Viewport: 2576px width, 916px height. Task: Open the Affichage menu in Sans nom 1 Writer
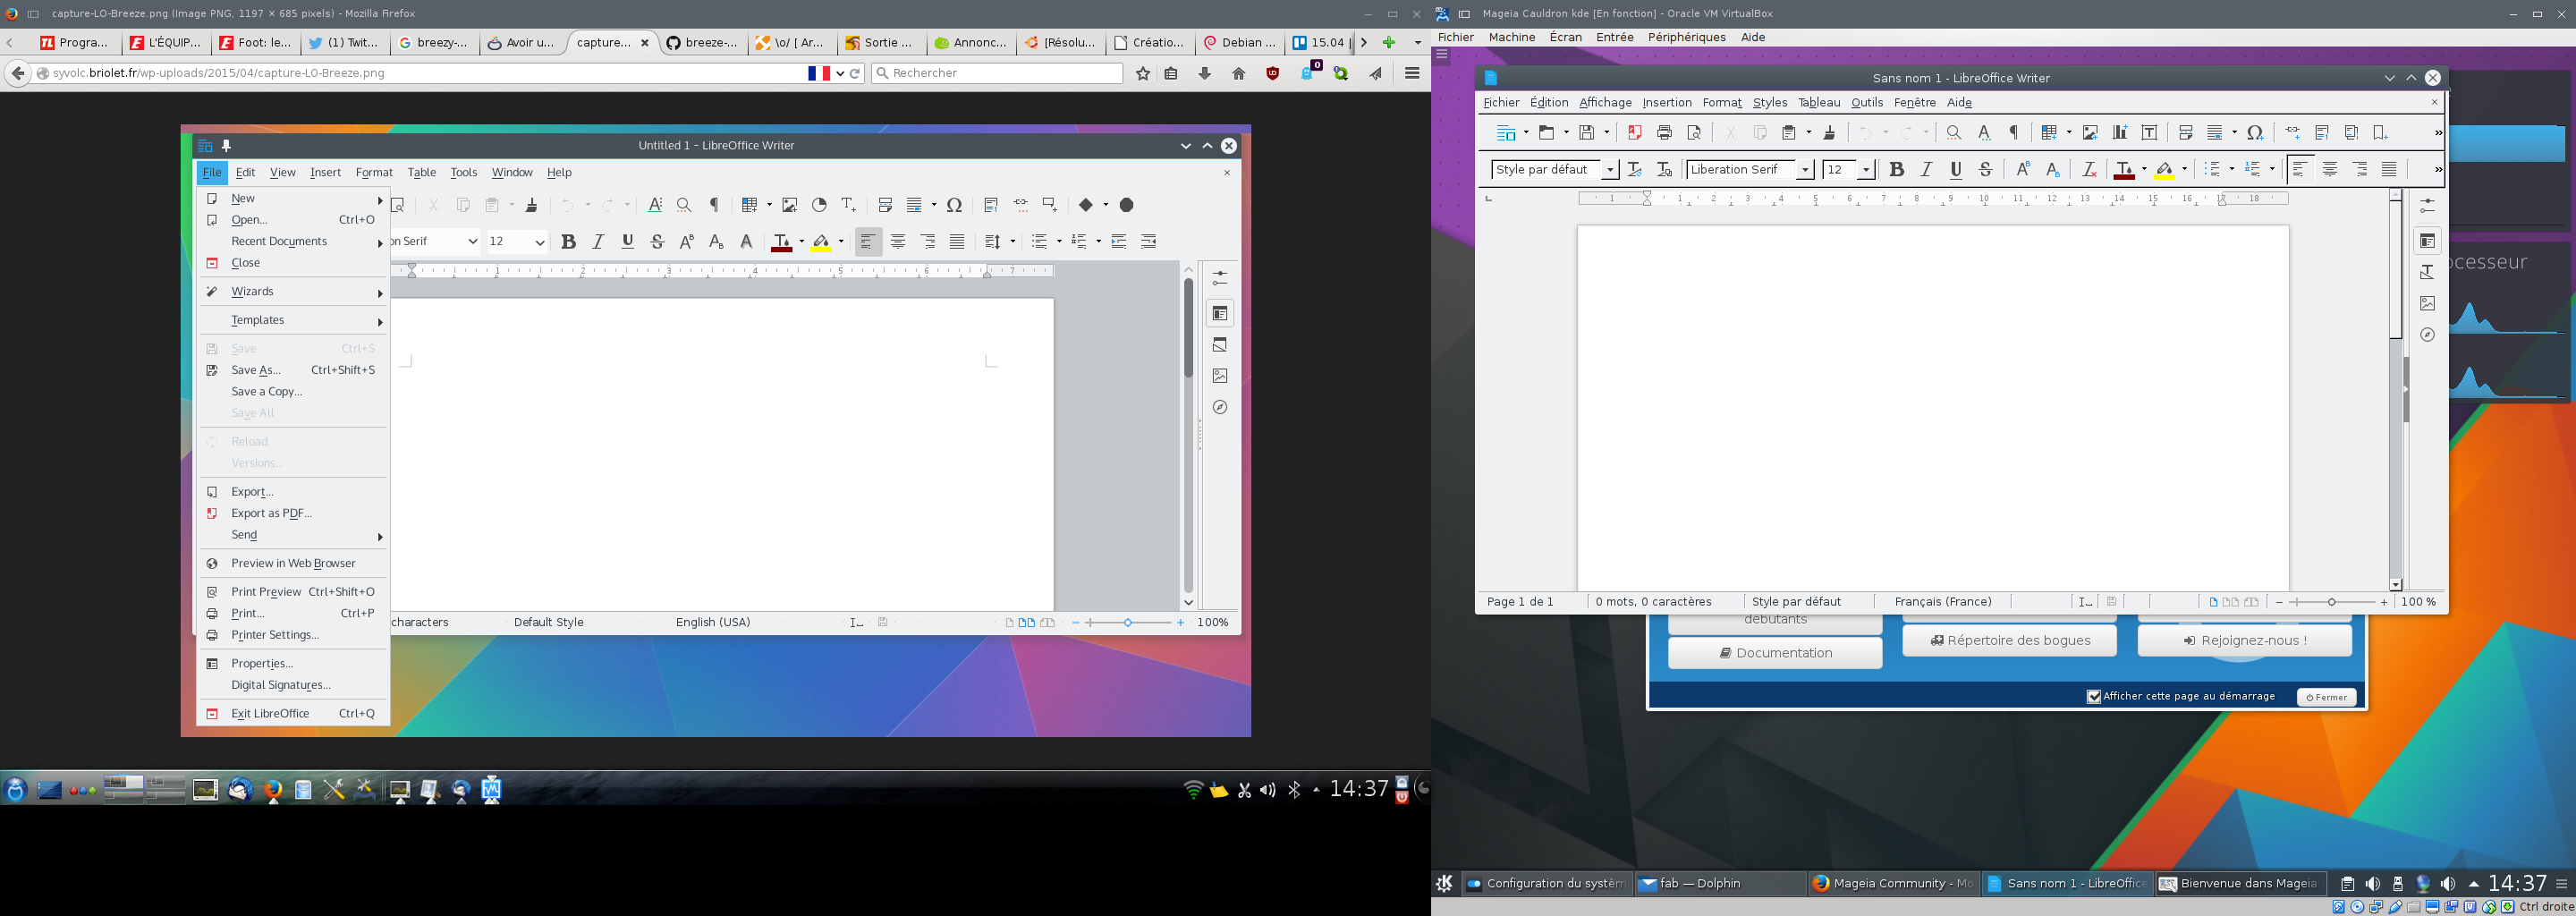pyautogui.click(x=1605, y=103)
